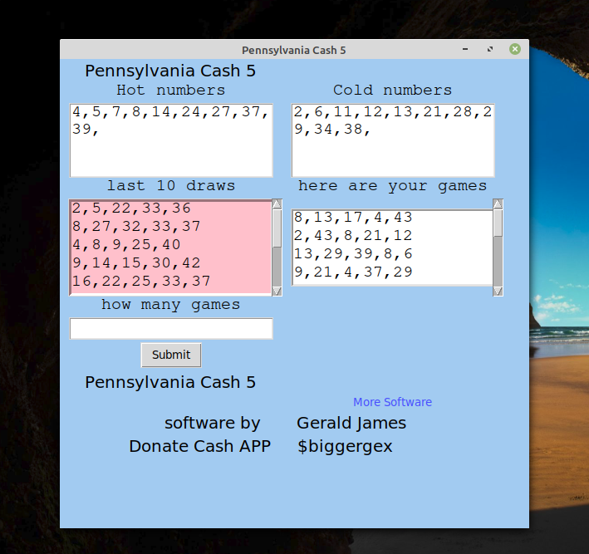
Task: Click the software by text
Action: 212,424
